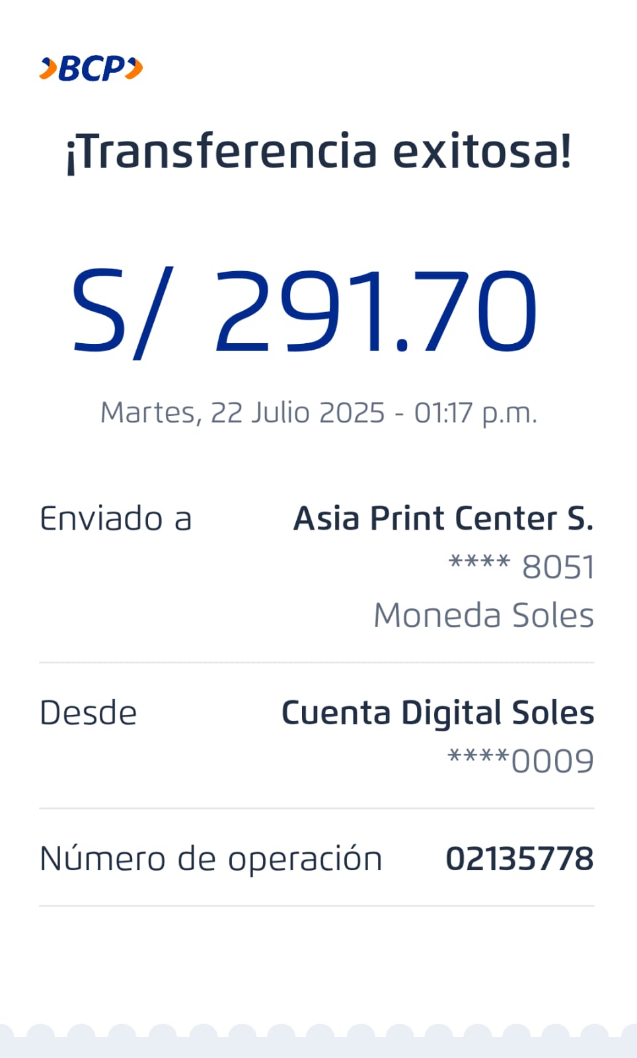Click the "Enviado a" label

pos(116,518)
